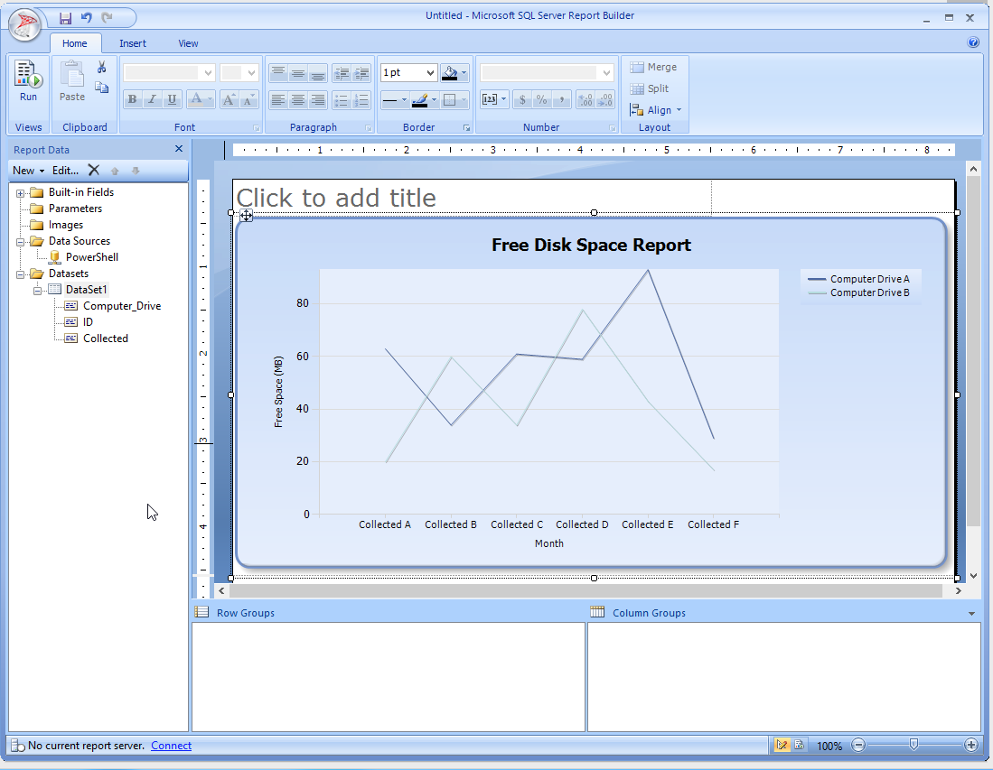993x770 pixels.
Task: Switch to Run view icon in status bar
Action: pyautogui.click(x=800, y=745)
